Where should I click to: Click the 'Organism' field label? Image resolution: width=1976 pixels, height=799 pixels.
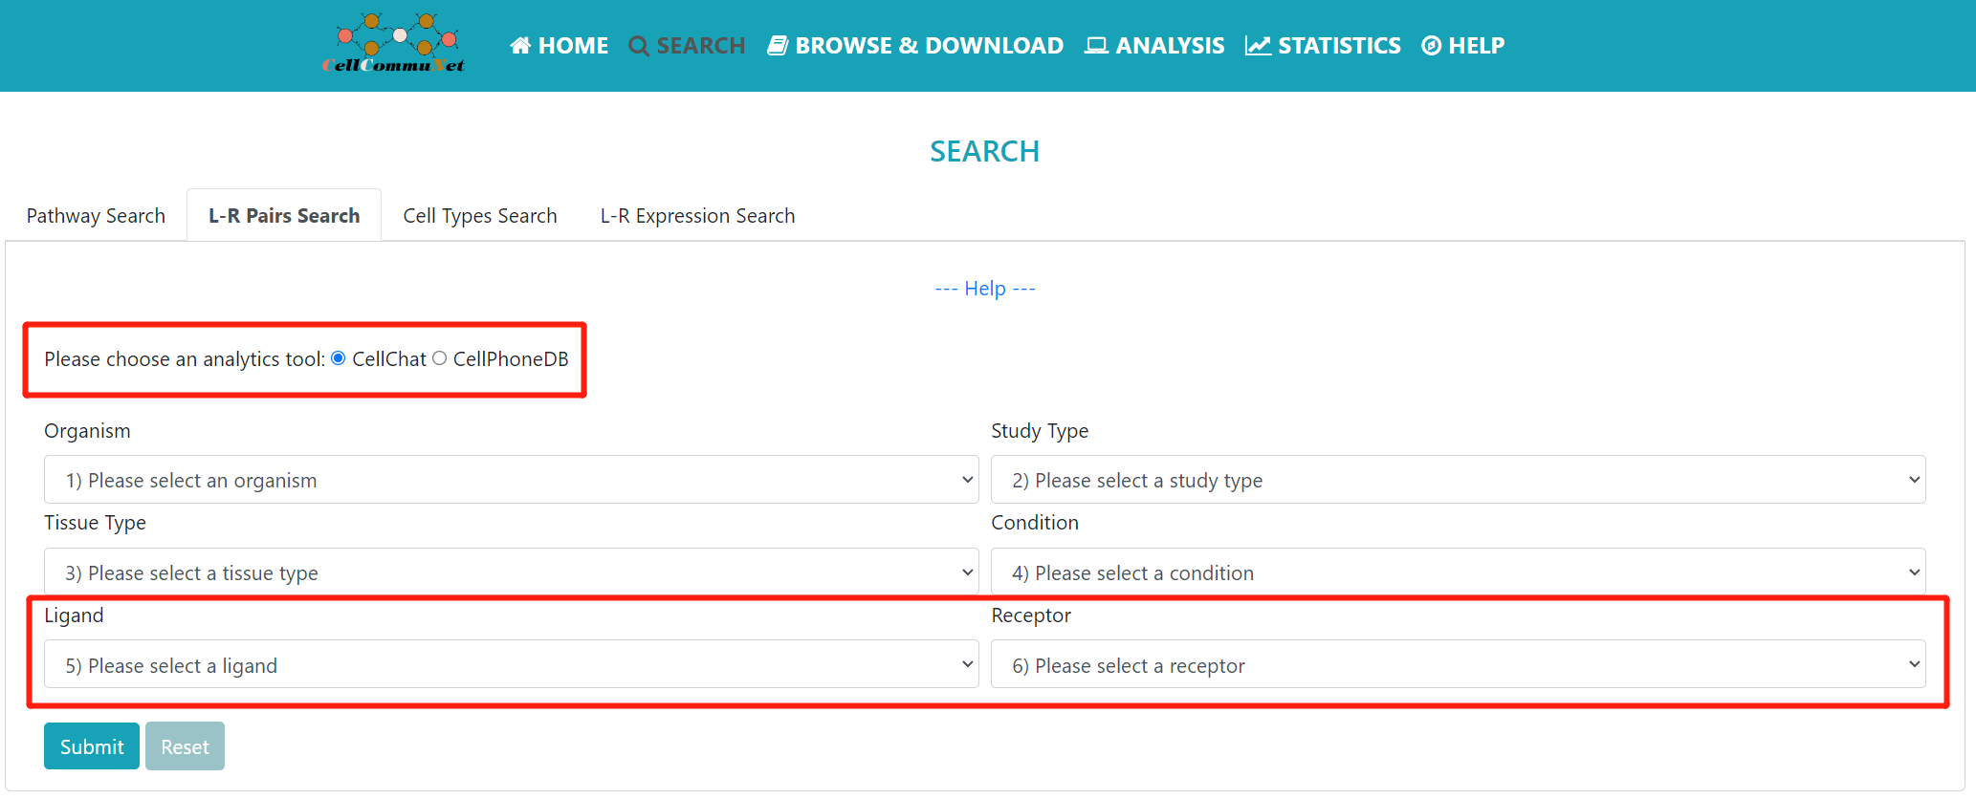(87, 431)
